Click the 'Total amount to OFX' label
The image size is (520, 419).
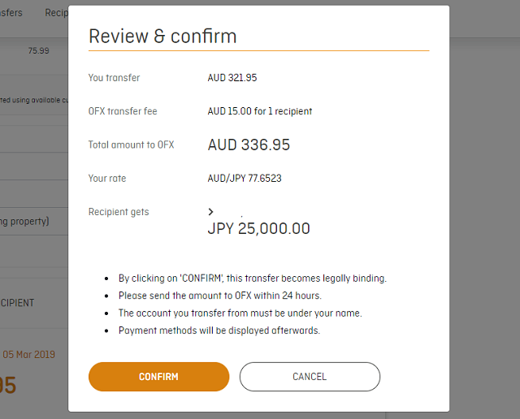pyautogui.click(x=131, y=145)
